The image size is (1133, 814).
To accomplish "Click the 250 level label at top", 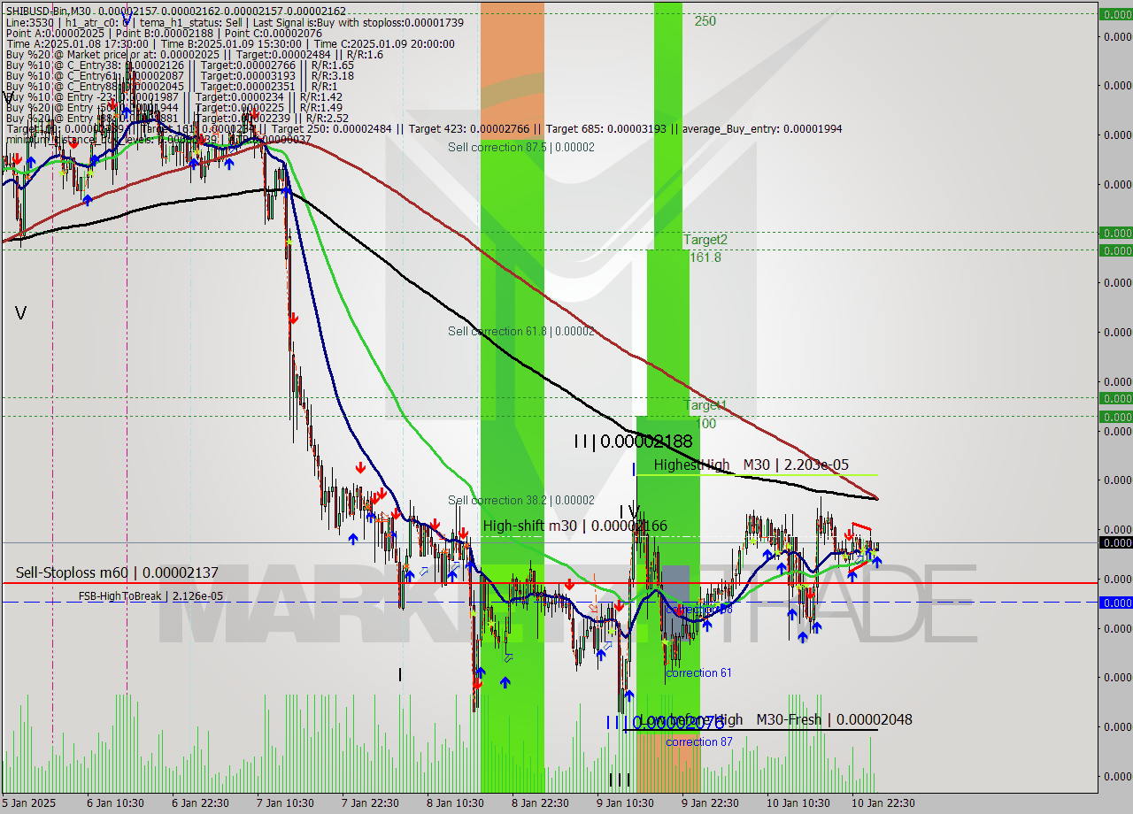I will [705, 21].
